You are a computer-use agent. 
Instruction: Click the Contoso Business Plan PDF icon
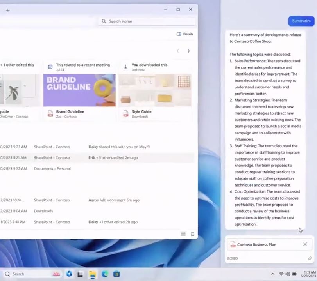click(233, 244)
